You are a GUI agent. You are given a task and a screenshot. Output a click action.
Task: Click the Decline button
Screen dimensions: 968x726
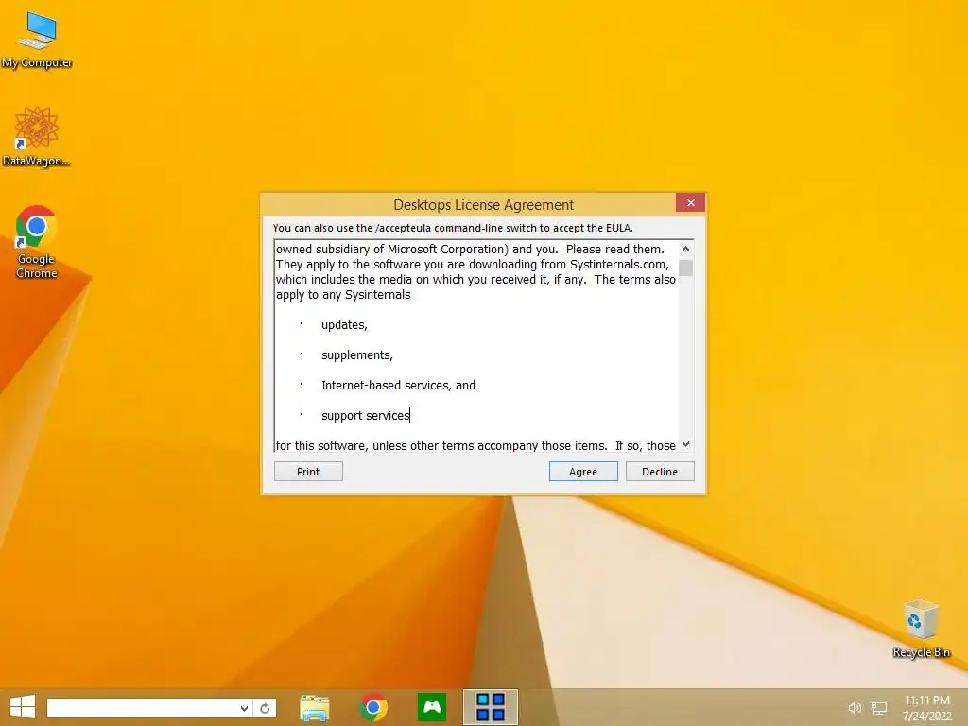tap(660, 472)
